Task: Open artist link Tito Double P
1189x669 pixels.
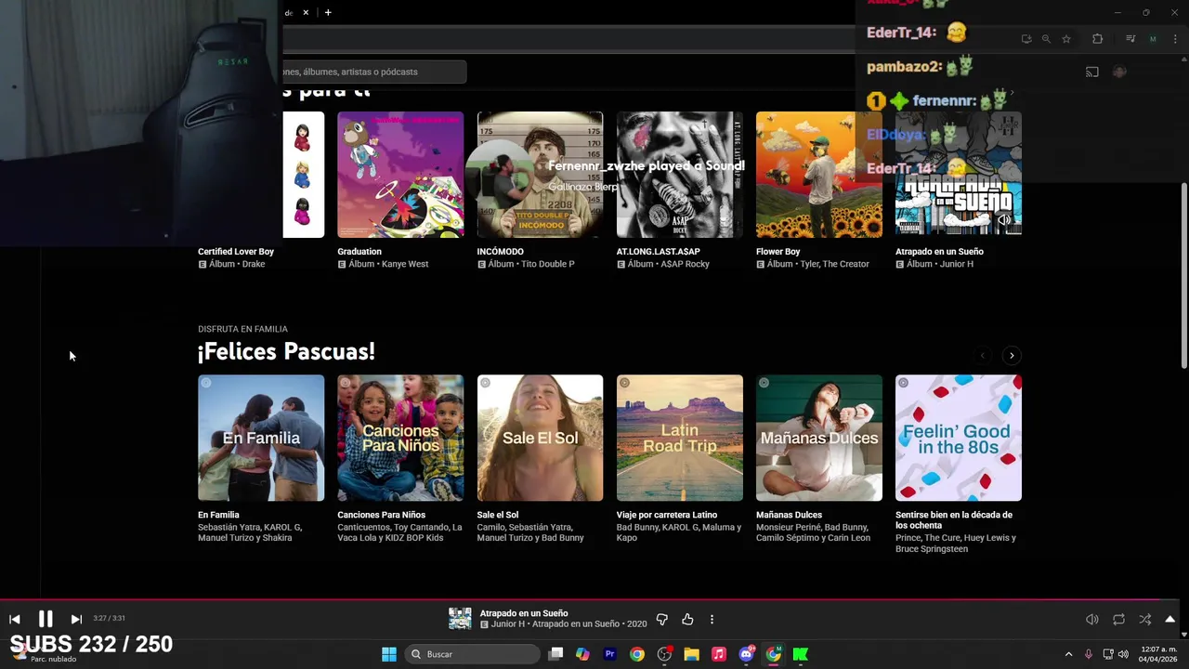Action: click(548, 264)
